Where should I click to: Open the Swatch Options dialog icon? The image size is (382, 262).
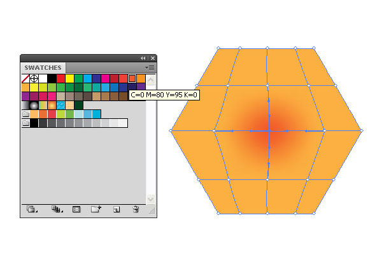pos(76,209)
